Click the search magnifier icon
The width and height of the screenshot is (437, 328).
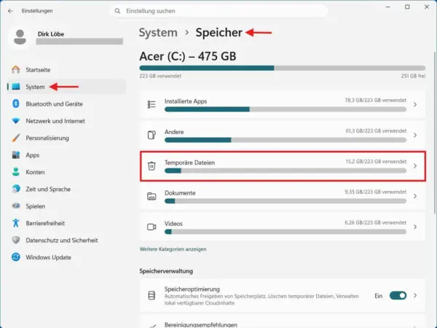click(117, 11)
